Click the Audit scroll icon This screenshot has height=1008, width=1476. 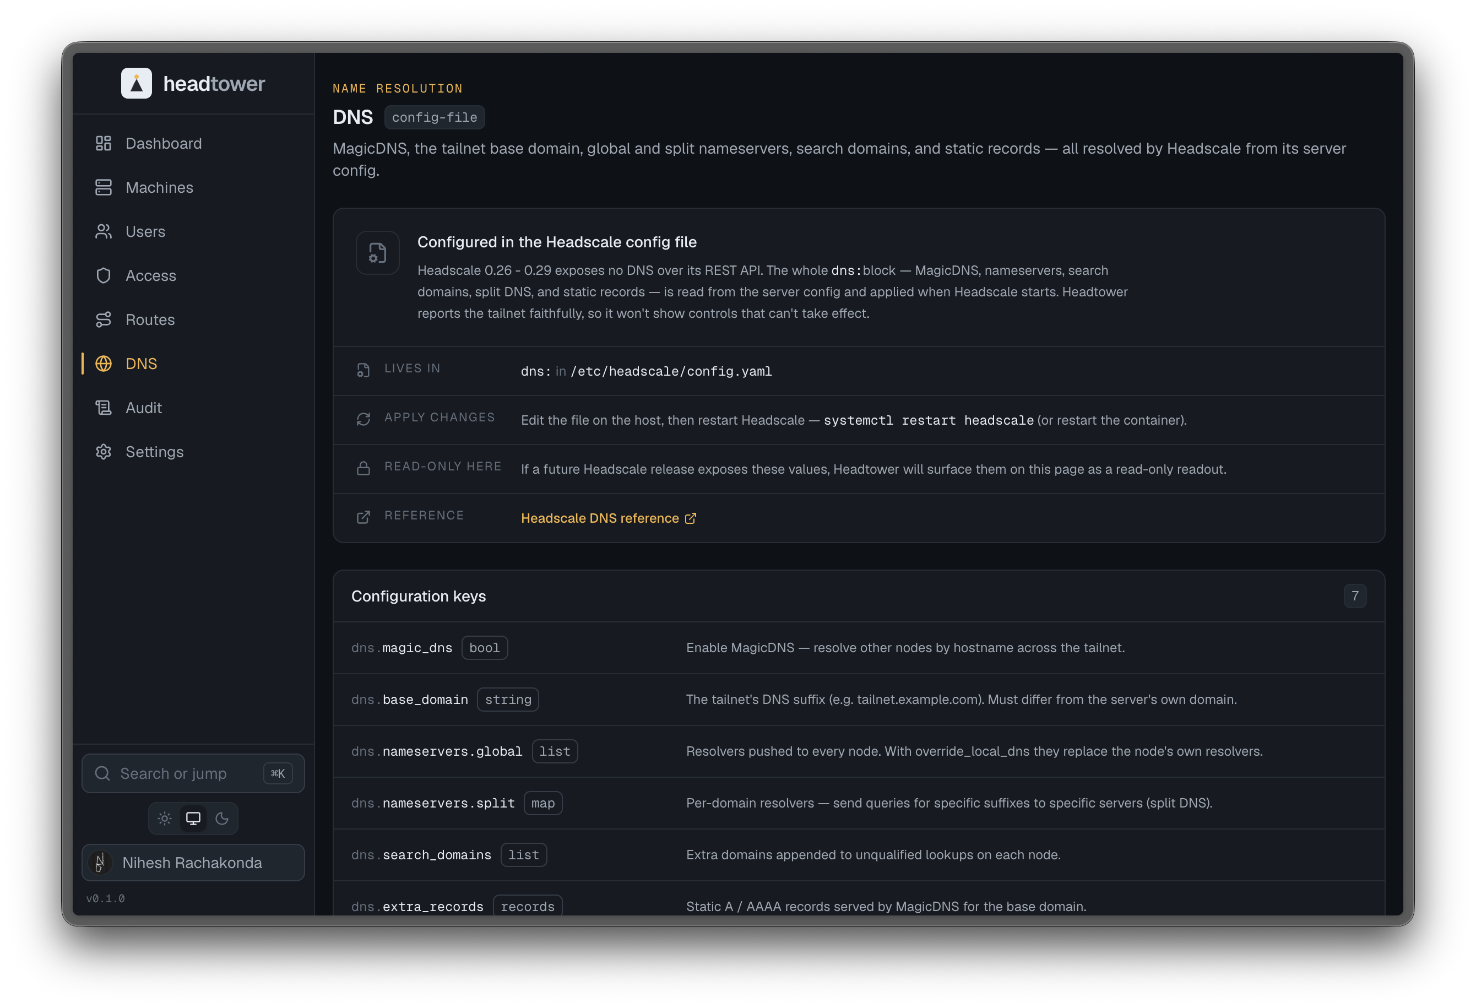tap(104, 408)
